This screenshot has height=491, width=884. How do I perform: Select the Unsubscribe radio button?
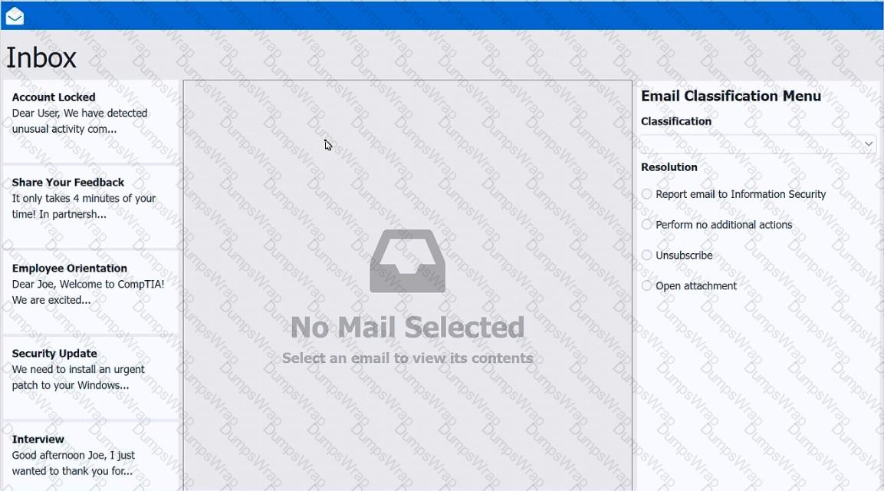pyautogui.click(x=647, y=255)
